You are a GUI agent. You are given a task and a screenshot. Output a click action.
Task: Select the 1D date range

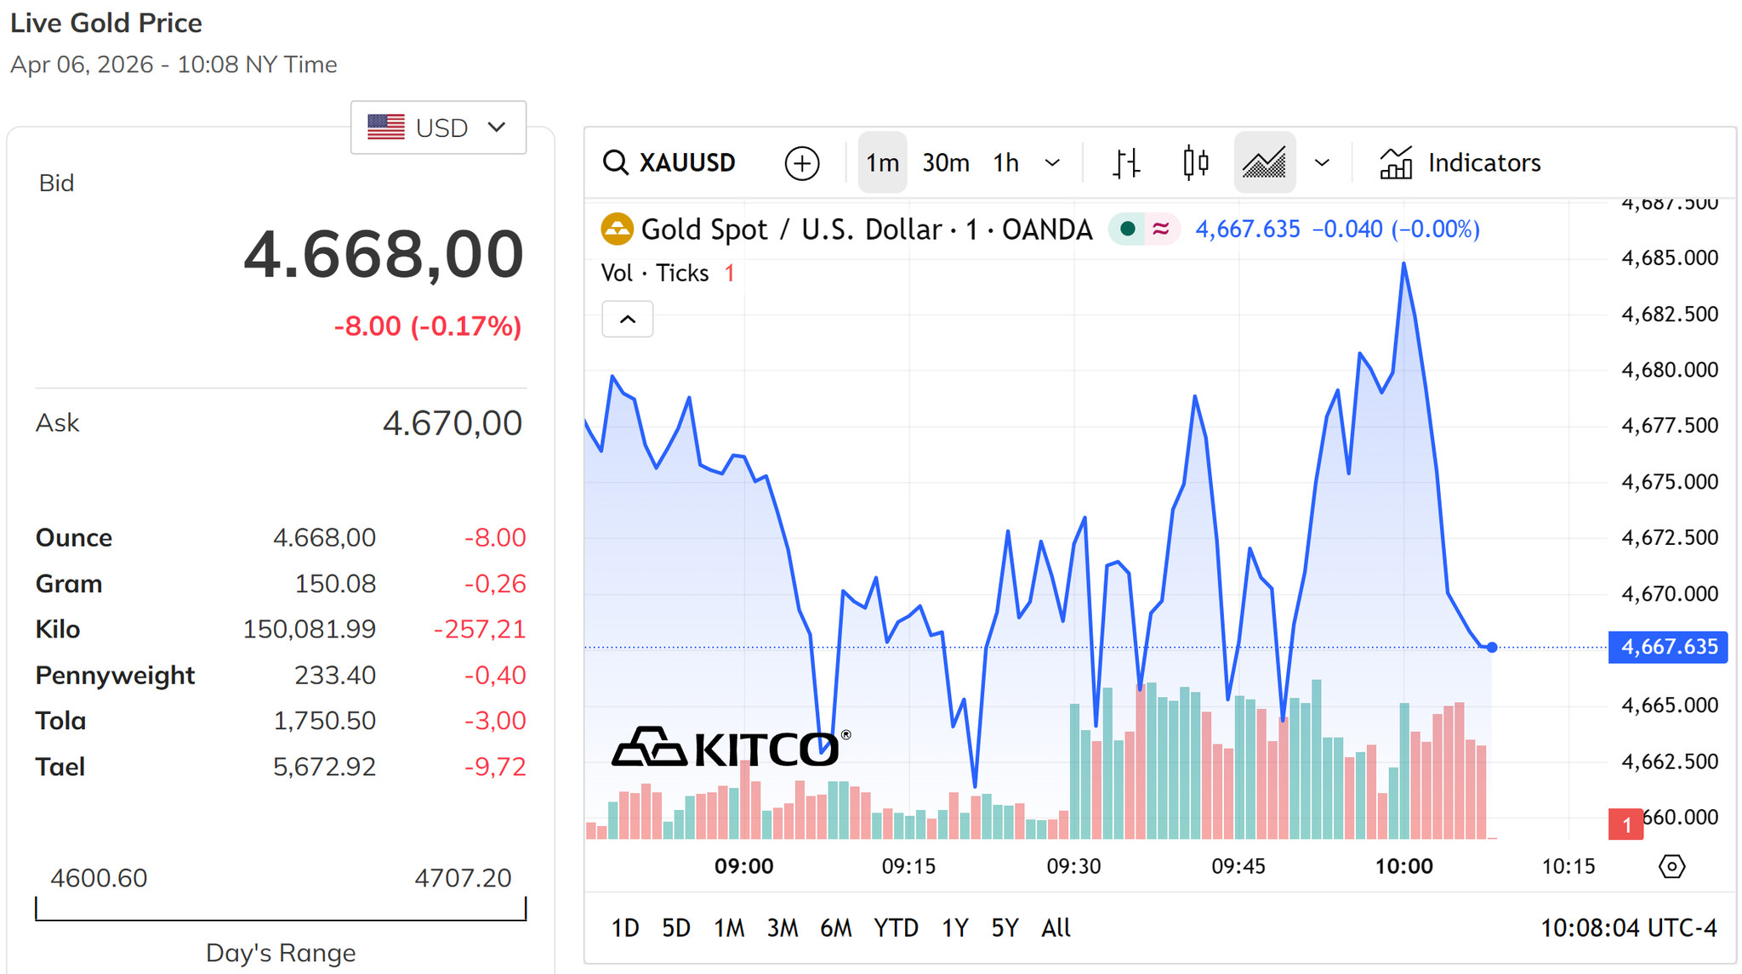point(625,927)
